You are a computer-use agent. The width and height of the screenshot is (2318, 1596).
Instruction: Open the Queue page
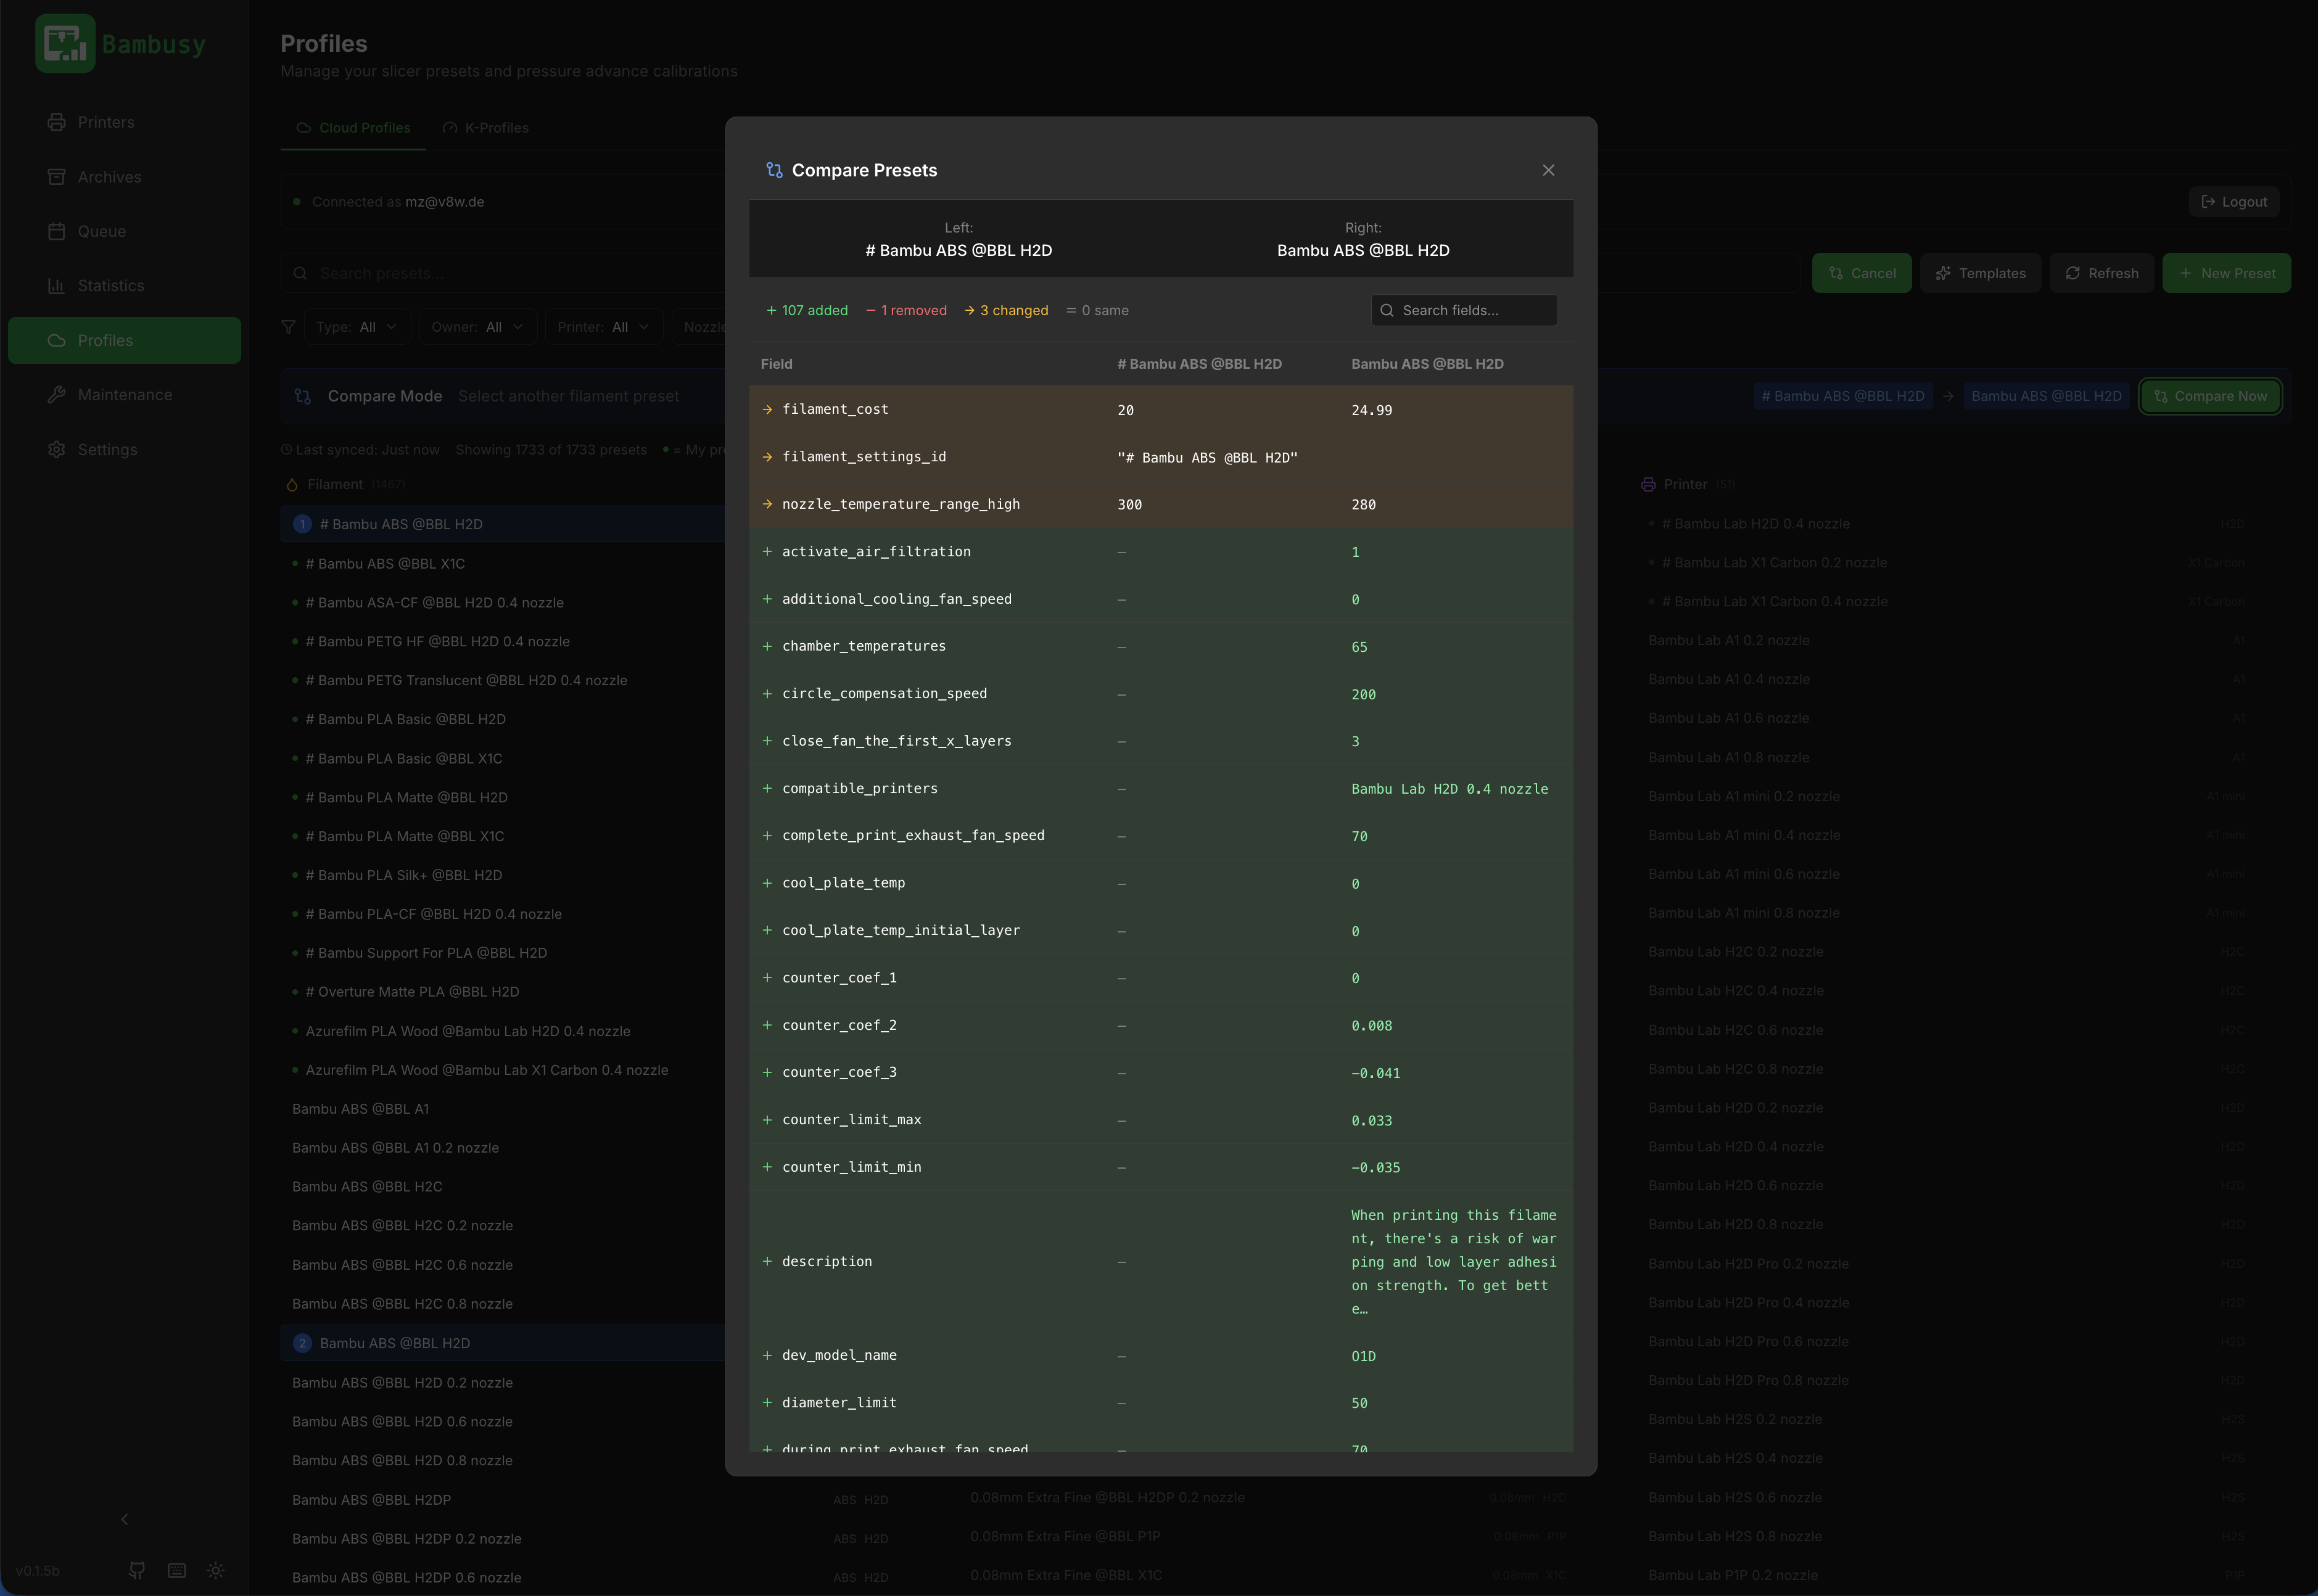click(124, 231)
